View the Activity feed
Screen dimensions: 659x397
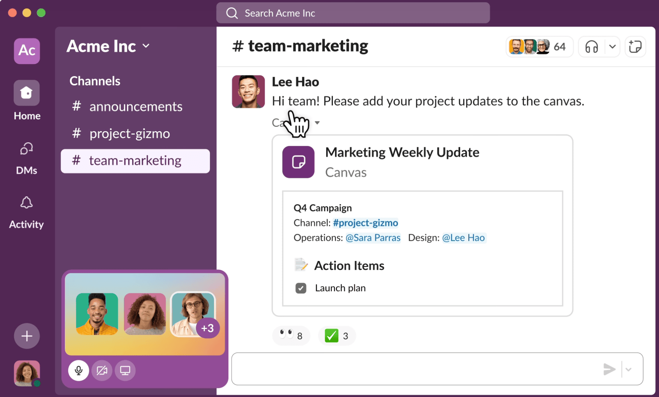[x=26, y=203]
